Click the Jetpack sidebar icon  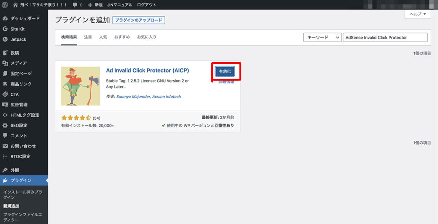coord(5,39)
